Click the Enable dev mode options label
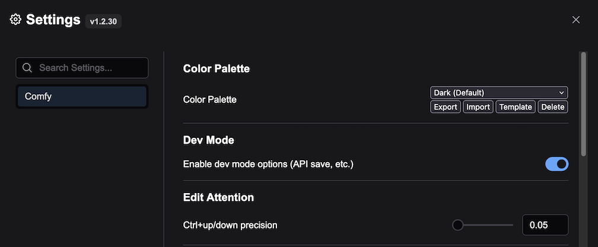This screenshot has width=598, height=247. [268, 164]
